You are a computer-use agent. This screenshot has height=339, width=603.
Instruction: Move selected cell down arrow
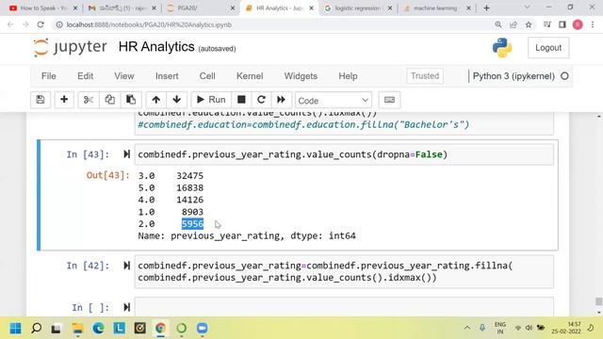(176, 100)
